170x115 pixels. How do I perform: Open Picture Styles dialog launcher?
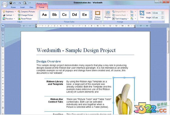point(101,22)
